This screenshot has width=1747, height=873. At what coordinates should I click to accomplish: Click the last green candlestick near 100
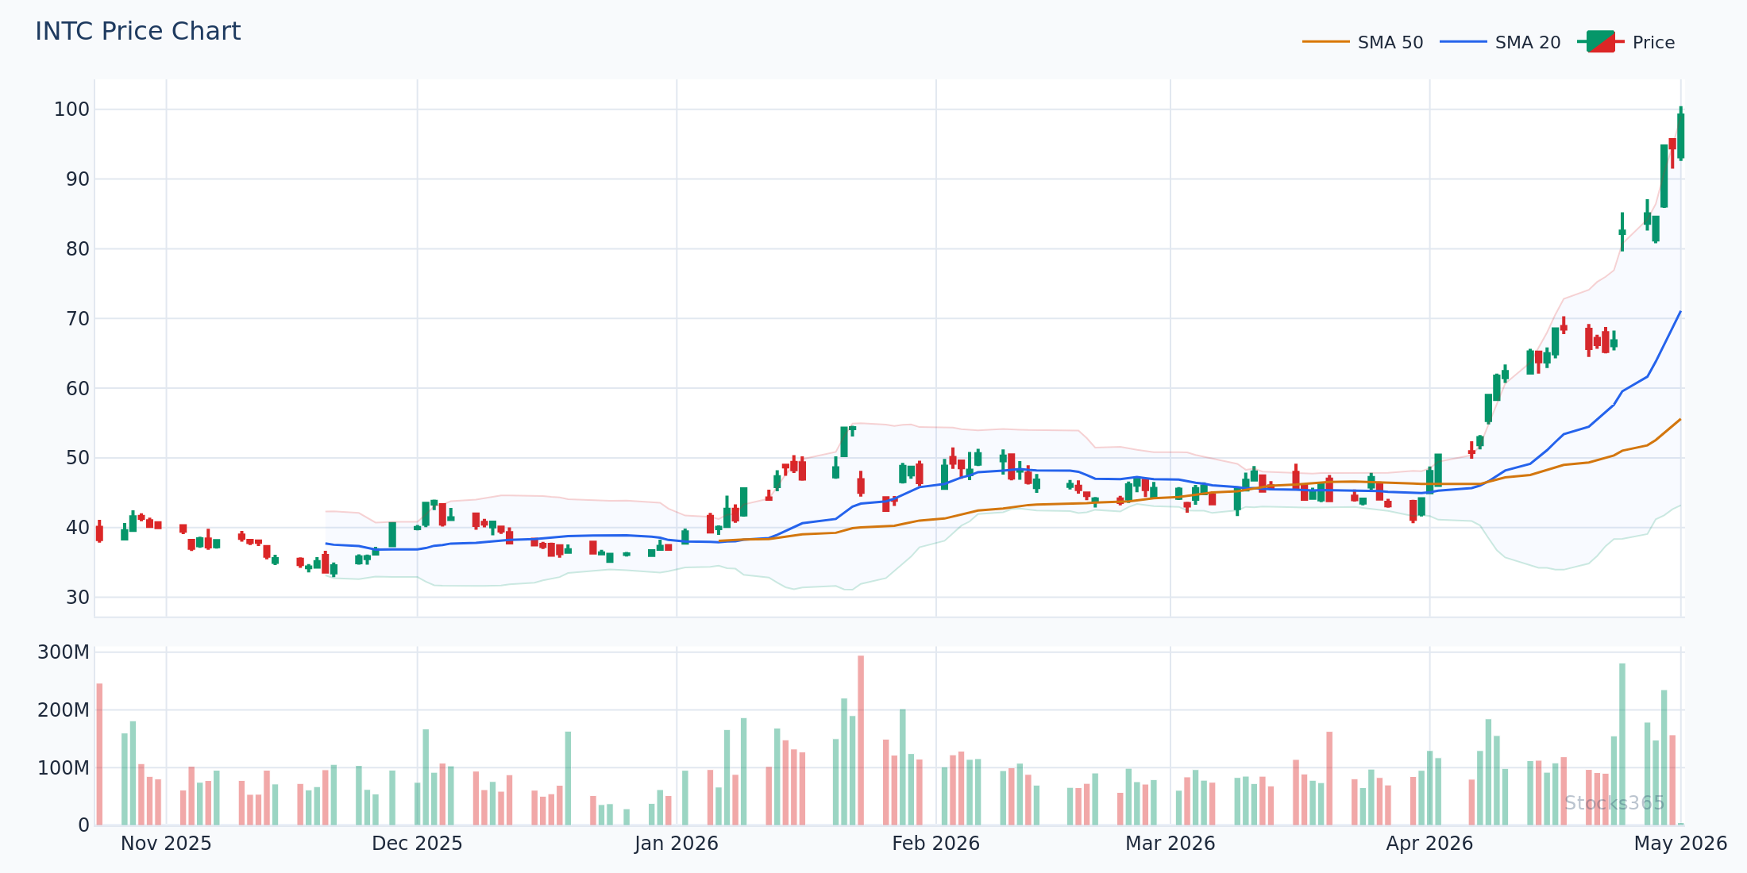(1680, 135)
